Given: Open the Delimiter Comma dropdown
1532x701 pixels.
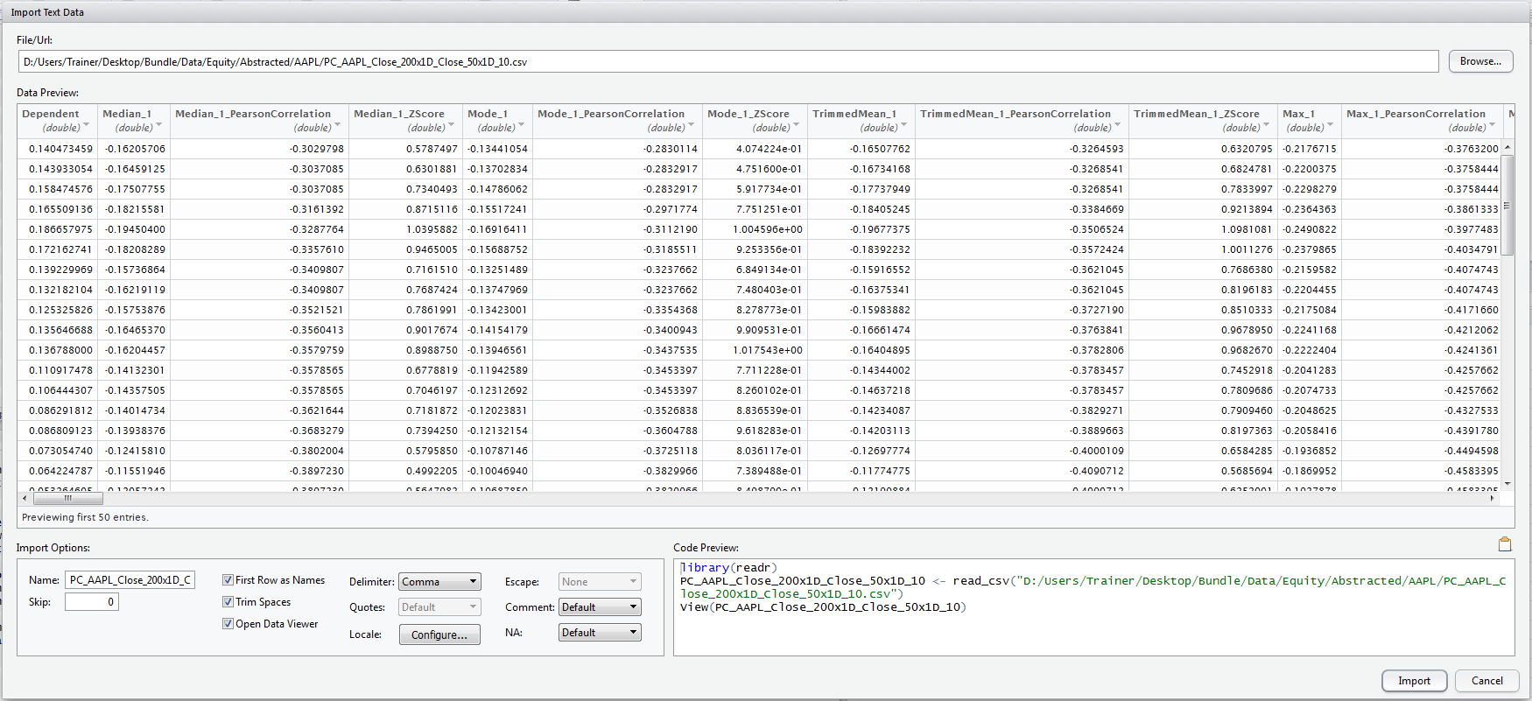Looking at the screenshot, I should pyautogui.click(x=440, y=582).
